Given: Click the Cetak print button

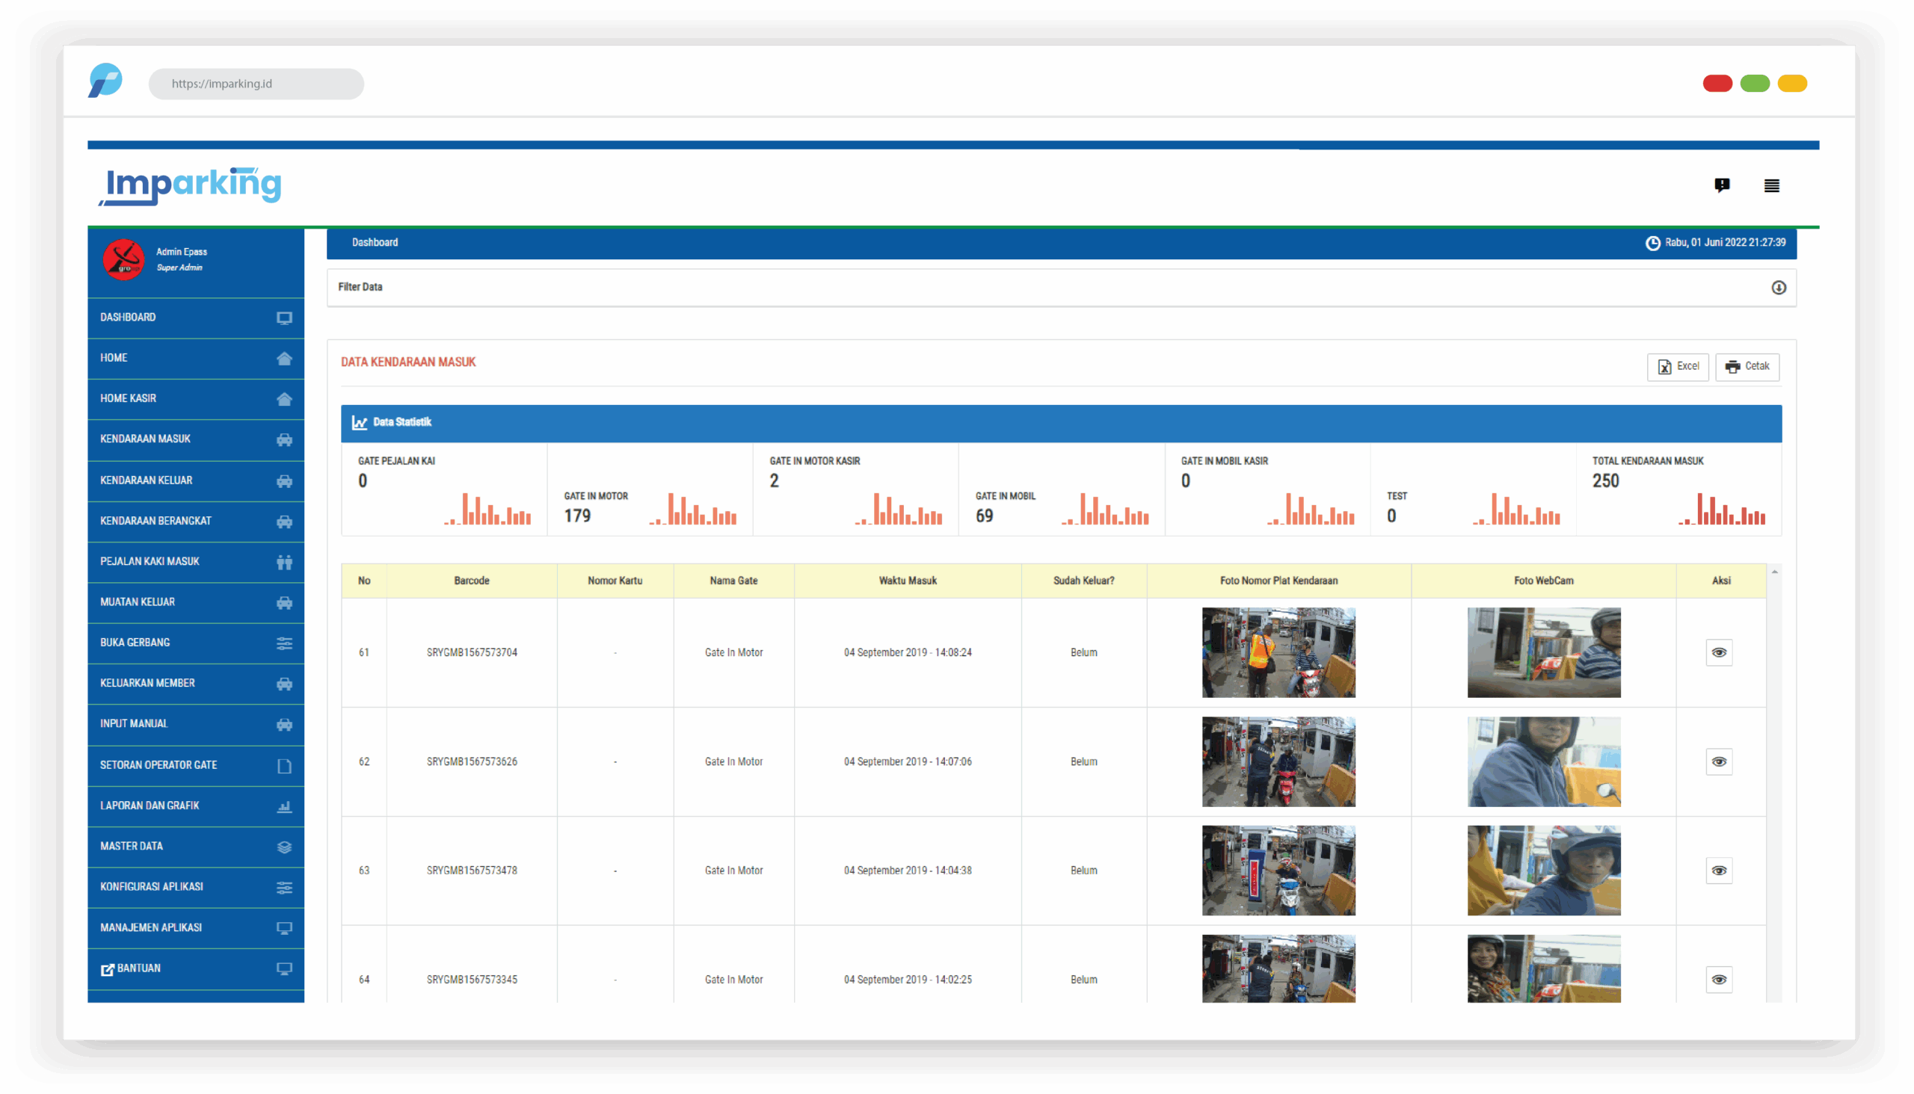Looking at the screenshot, I should (x=1747, y=367).
